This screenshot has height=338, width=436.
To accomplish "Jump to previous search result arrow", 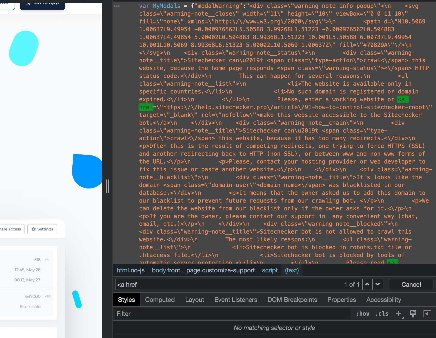I will tap(367, 284).
